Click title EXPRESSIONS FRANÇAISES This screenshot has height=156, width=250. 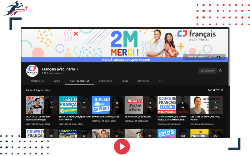click(x=105, y=117)
